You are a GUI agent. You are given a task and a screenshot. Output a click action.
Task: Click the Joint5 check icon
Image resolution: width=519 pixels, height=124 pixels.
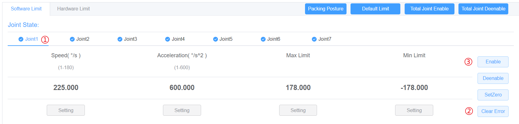[216, 39]
